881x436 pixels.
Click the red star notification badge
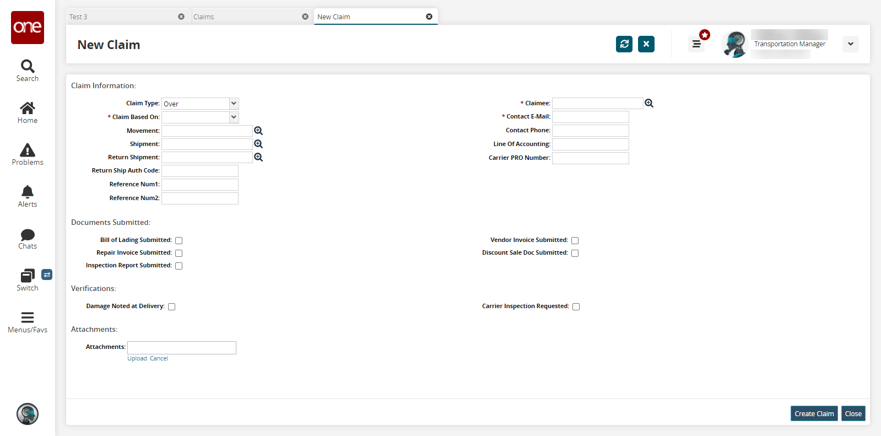pos(705,35)
